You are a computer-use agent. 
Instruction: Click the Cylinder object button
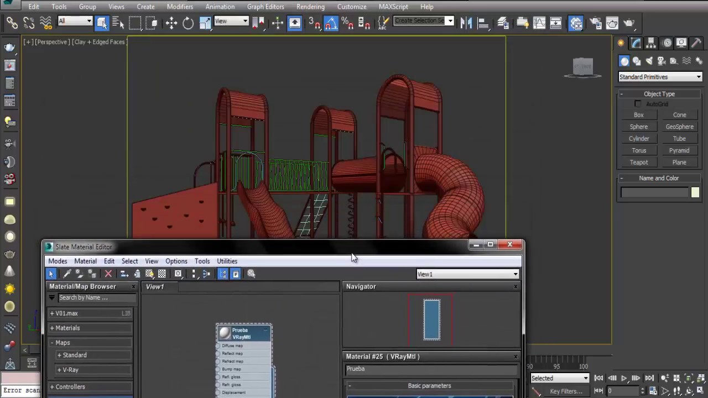[639, 139]
